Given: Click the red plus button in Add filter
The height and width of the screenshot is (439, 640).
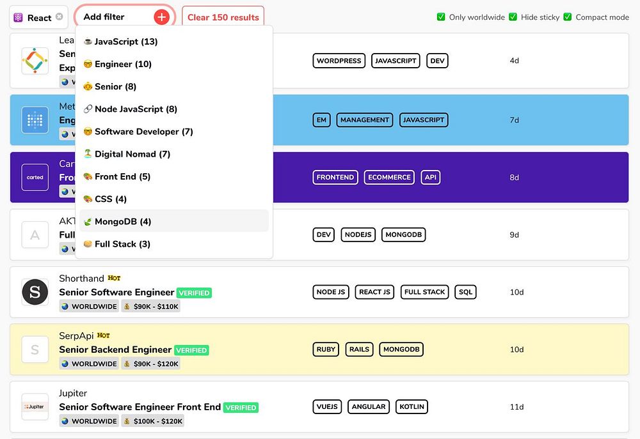Looking at the screenshot, I should pos(162,17).
